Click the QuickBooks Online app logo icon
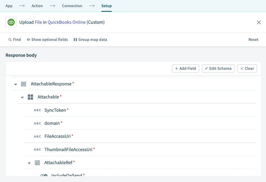The height and width of the screenshot is (182, 266). [11, 22]
